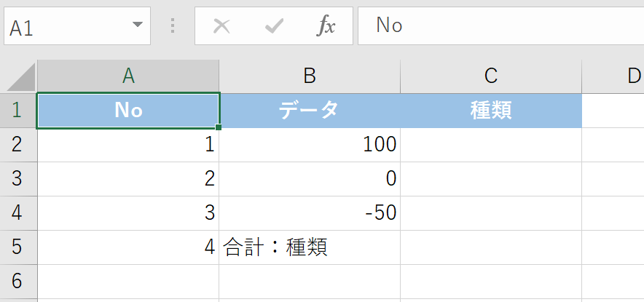
Task: Select the 種類 header cell
Action: click(x=491, y=111)
